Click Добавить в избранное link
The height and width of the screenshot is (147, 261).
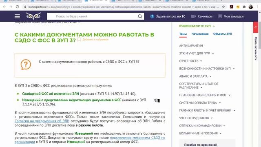tap(95, 40)
